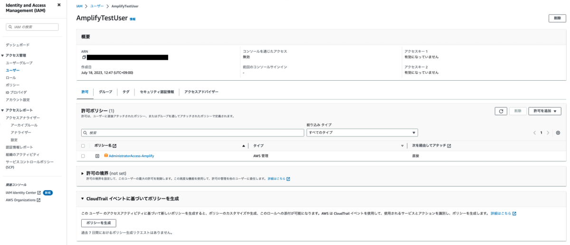Screen dimensions: 570x245
Task: Open ポリシー in the sidebar
Action: point(12,85)
